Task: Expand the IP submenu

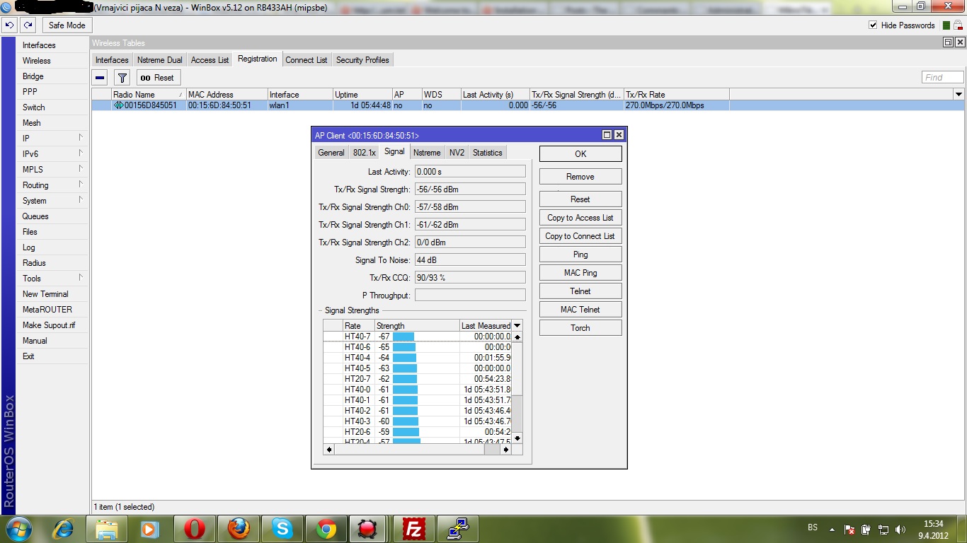Action: [x=53, y=139]
